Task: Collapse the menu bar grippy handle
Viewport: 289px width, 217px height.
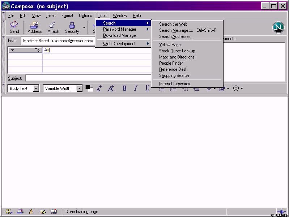Action: (x=4, y=16)
